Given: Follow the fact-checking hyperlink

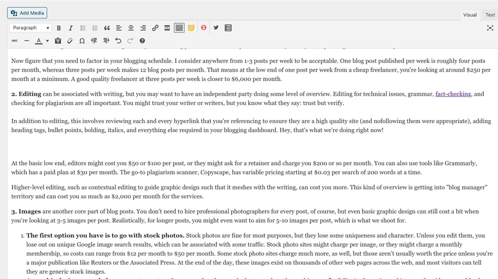Looking at the screenshot, I should pos(453,94).
